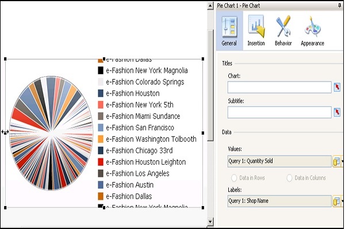Viewport: 345px width, 229px height.
Task: Switch to the Appearance tab
Action: 312,31
